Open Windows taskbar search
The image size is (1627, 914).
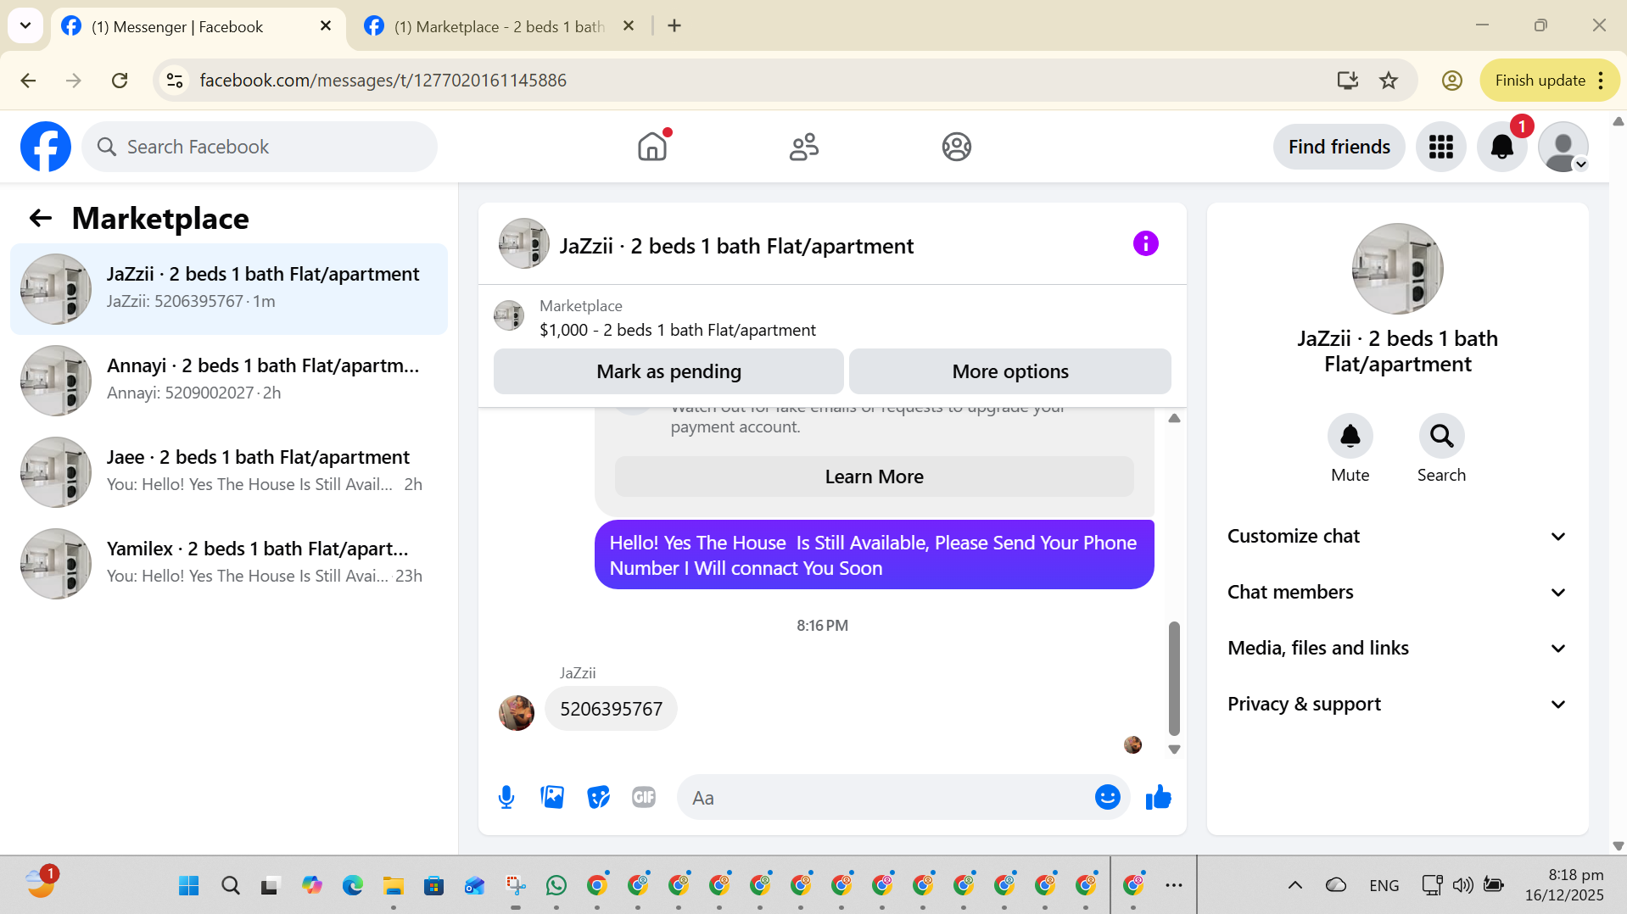230,885
